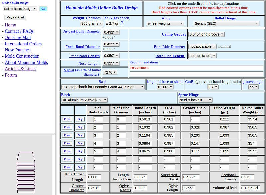
Task: Click the Band Length 0.5013 field
Action: (145, 119)
